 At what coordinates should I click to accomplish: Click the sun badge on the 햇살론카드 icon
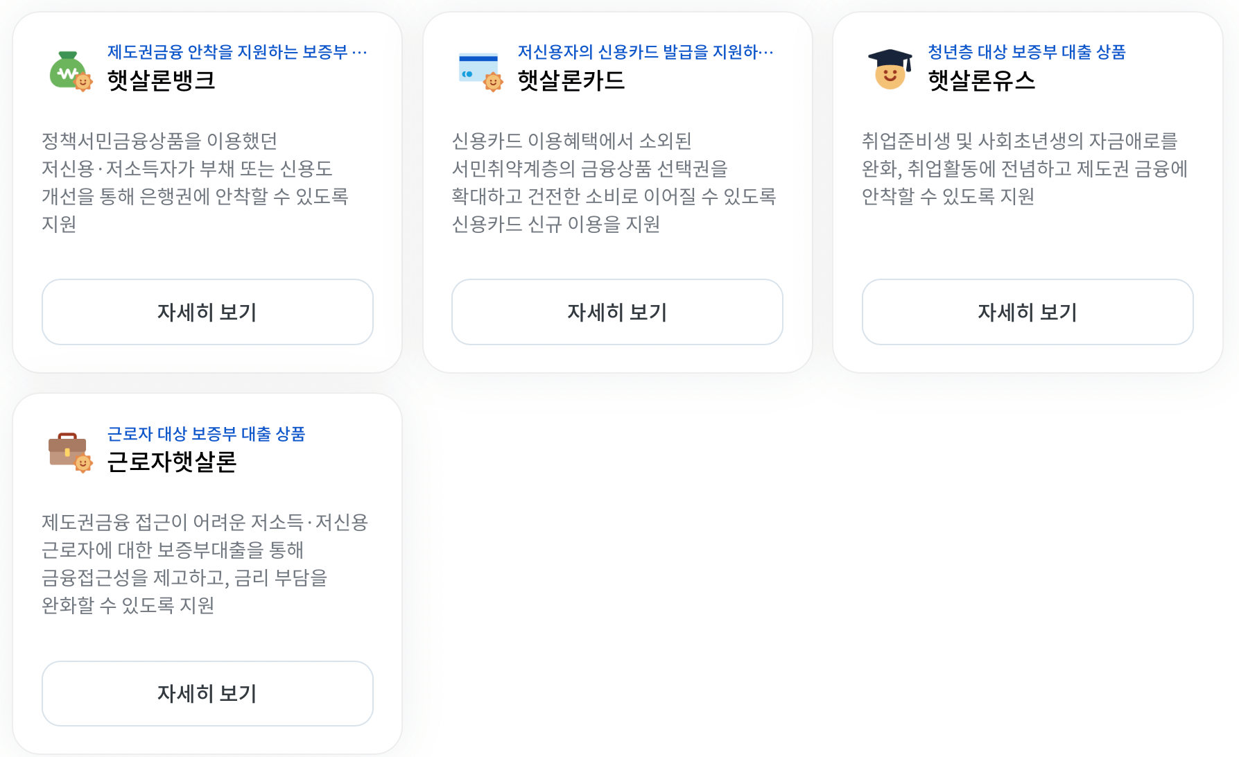[494, 81]
